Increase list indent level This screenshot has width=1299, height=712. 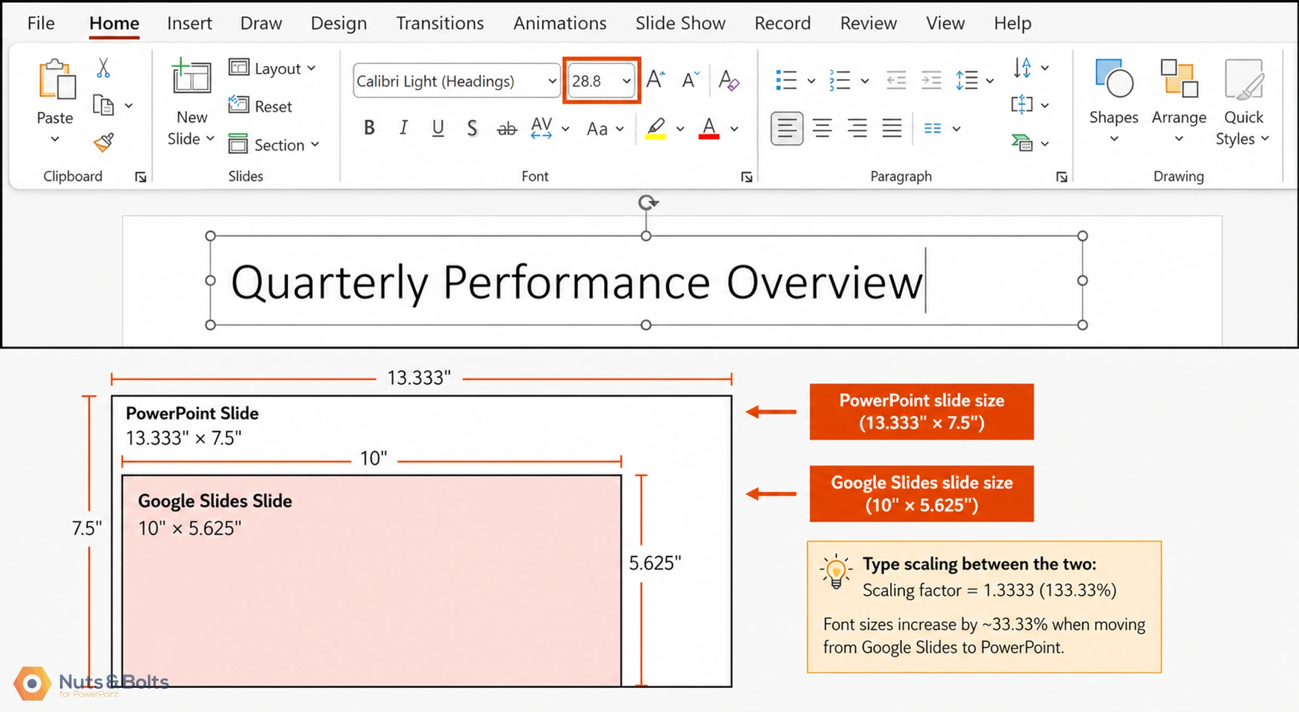click(x=931, y=81)
